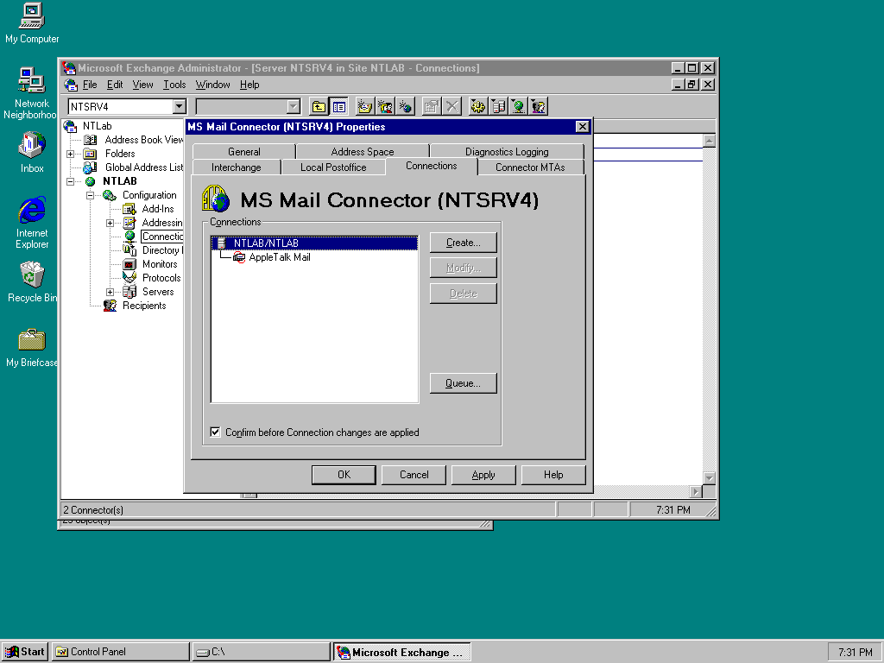Open the Inbox desktop icon
The width and height of the screenshot is (884, 663).
(32, 153)
